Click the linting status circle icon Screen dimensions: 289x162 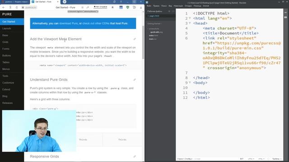click(x=268, y=159)
